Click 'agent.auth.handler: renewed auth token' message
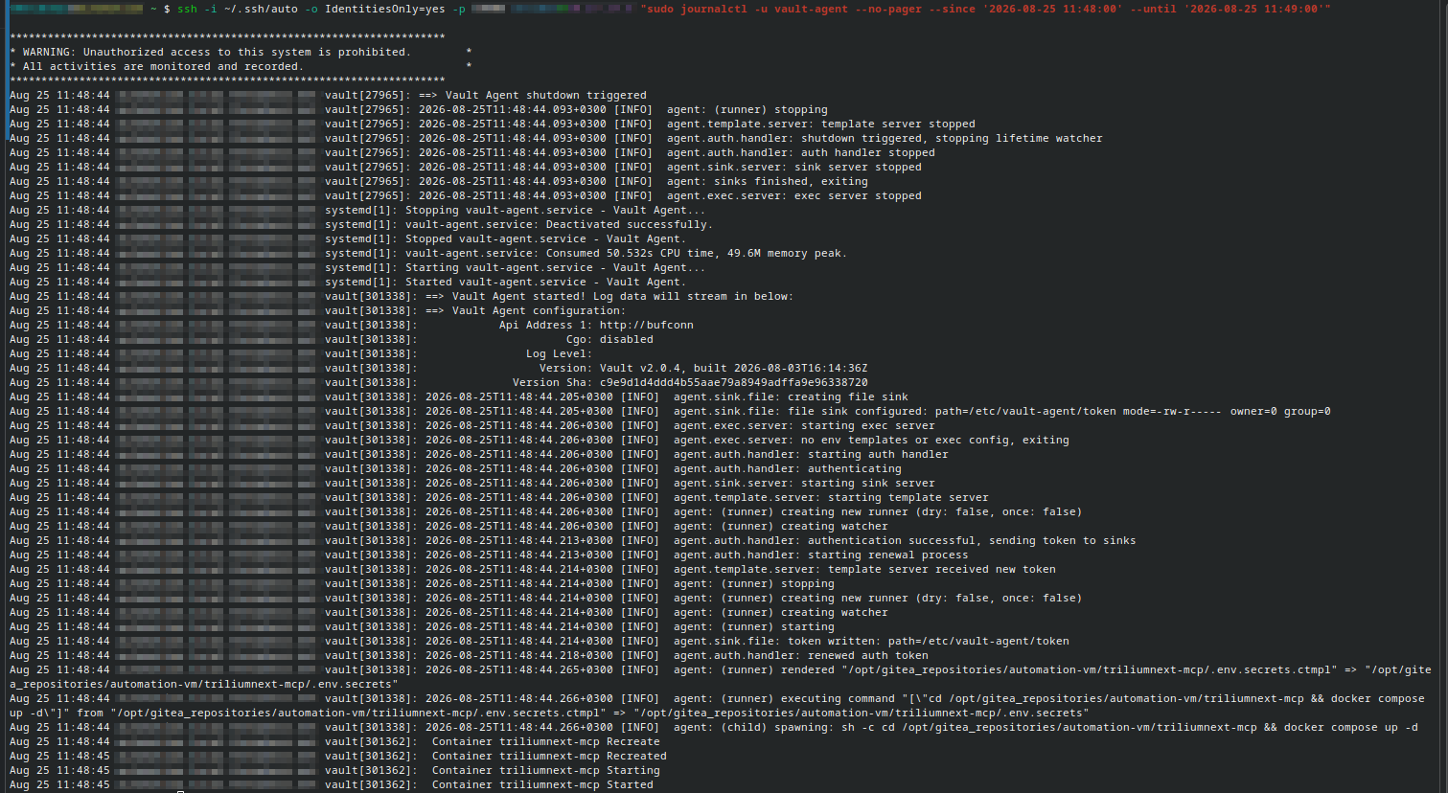 (801, 655)
